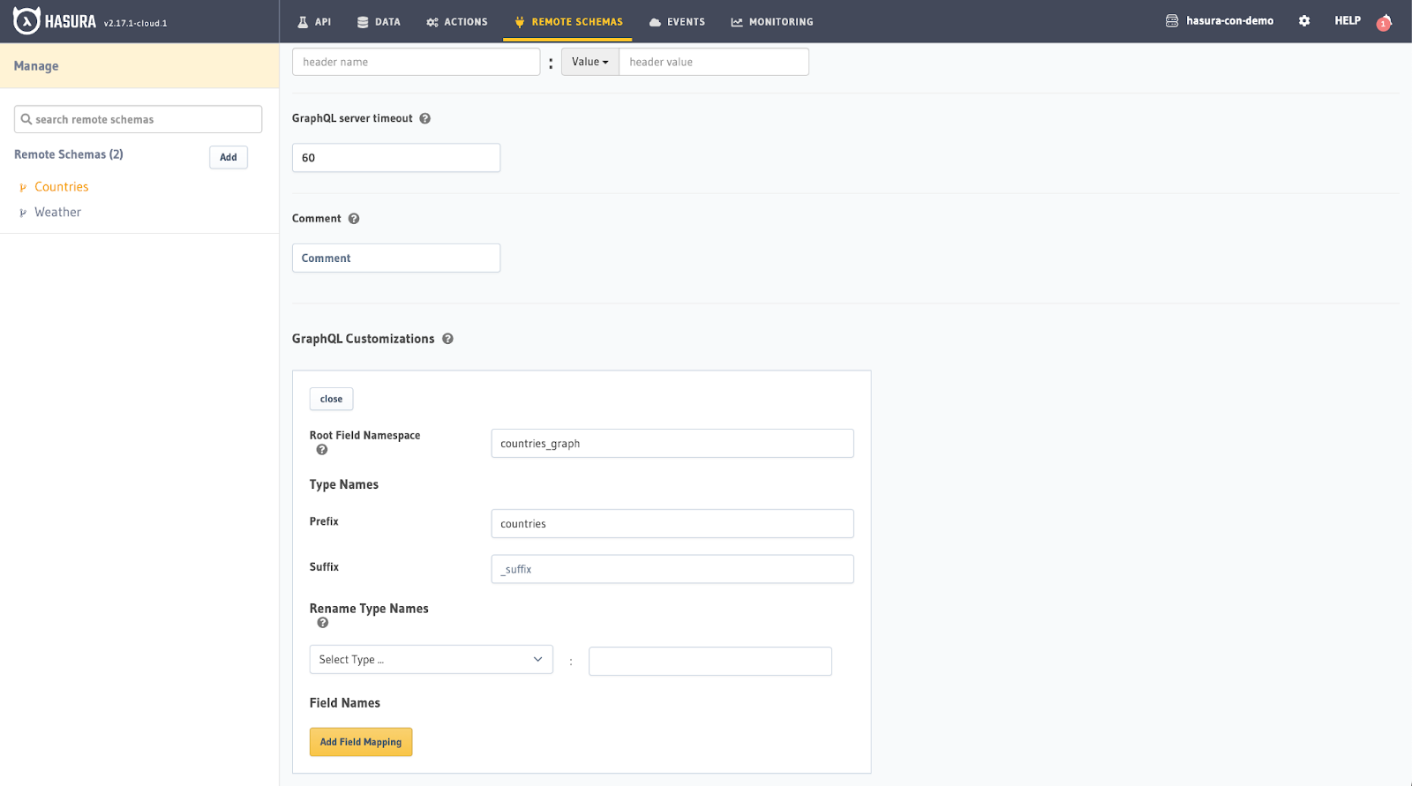Click the header value input field
This screenshot has height=786, width=1412.
point(714,62)
